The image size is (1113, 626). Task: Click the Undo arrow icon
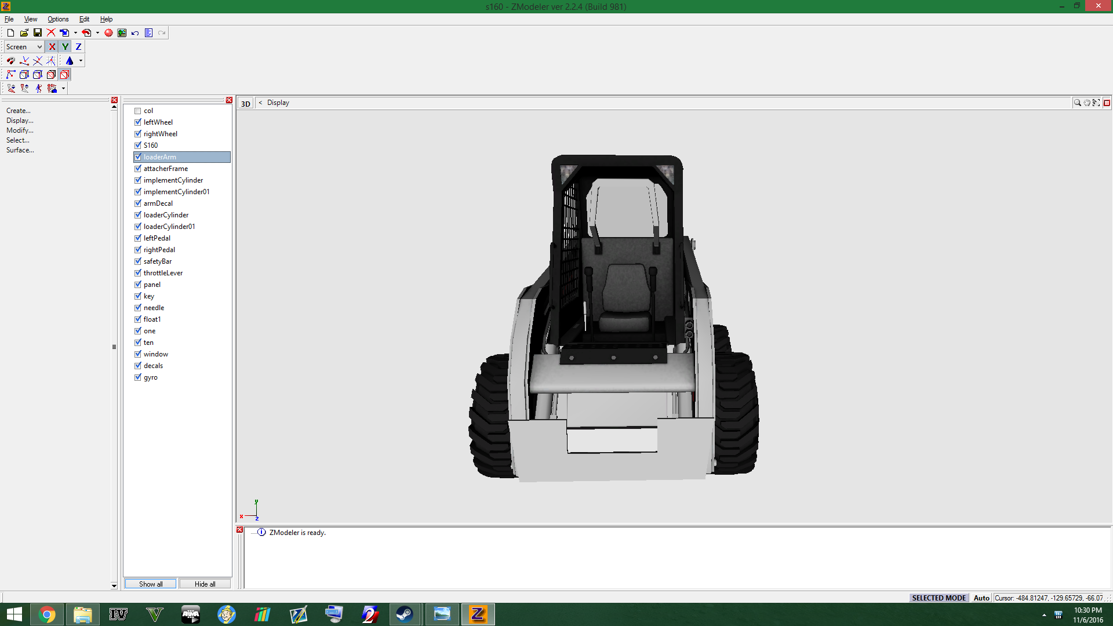tap(135, 33)
